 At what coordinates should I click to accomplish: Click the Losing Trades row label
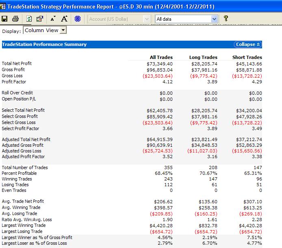point(15,185)
